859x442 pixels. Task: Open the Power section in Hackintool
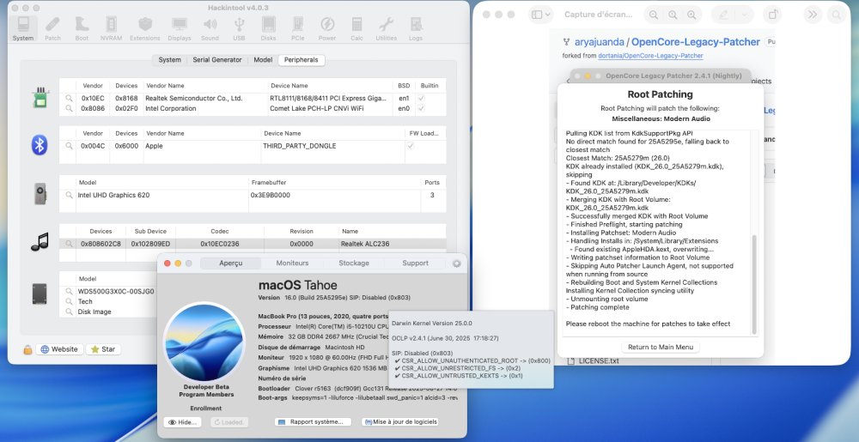coord(327,28)
